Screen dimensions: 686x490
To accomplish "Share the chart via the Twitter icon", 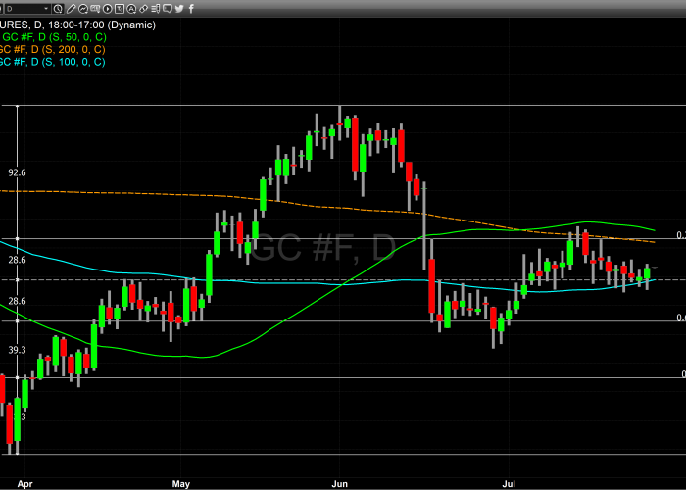I will (179, 9).
